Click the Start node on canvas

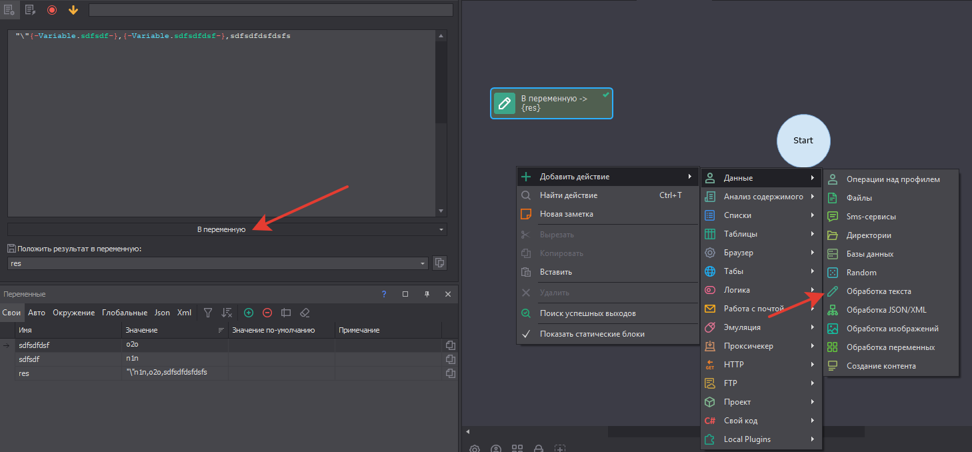pyautogui.click(x=803, y=141)
